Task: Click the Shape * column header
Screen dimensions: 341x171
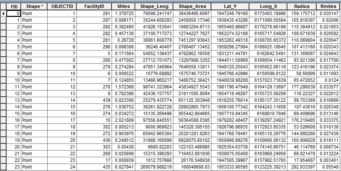Action: click(34, 7)
